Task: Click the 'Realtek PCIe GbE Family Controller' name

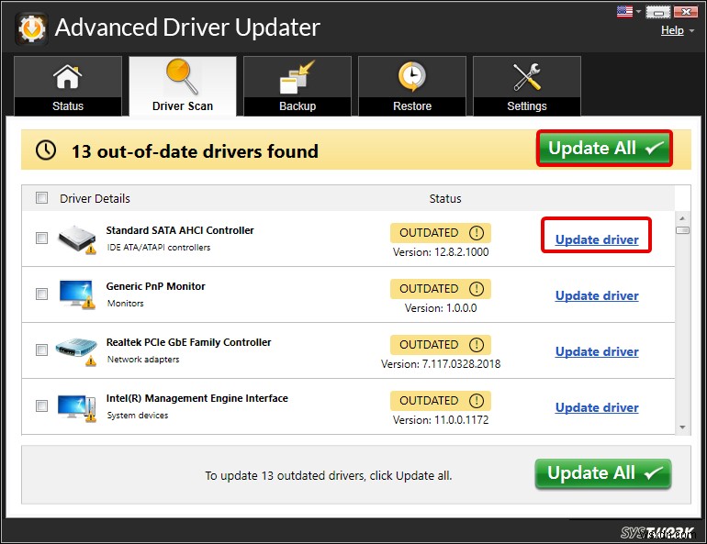Action: [x=188, y=342]
